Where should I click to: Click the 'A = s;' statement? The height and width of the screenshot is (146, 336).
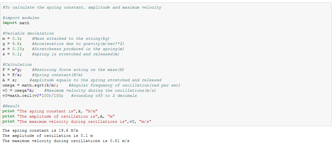pyautogui.click(x=9, y=80)
